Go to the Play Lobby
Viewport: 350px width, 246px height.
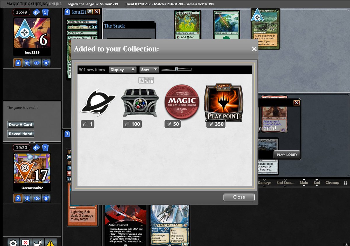point(287,155)
